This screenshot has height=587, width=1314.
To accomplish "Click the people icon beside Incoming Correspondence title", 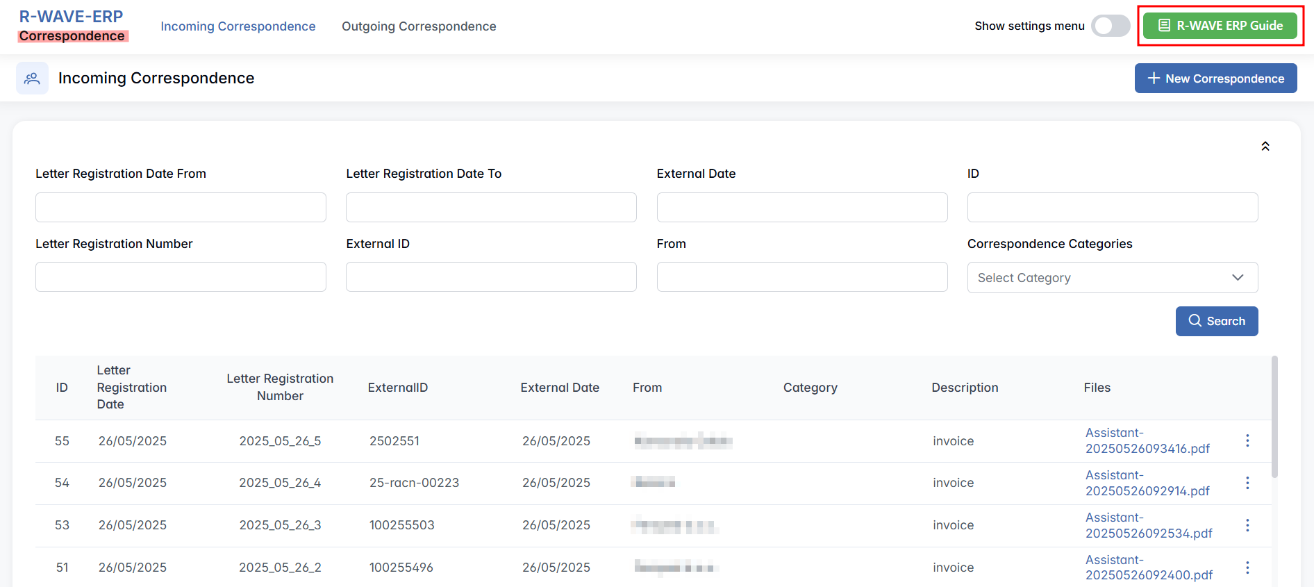I will tap(32, 78).
